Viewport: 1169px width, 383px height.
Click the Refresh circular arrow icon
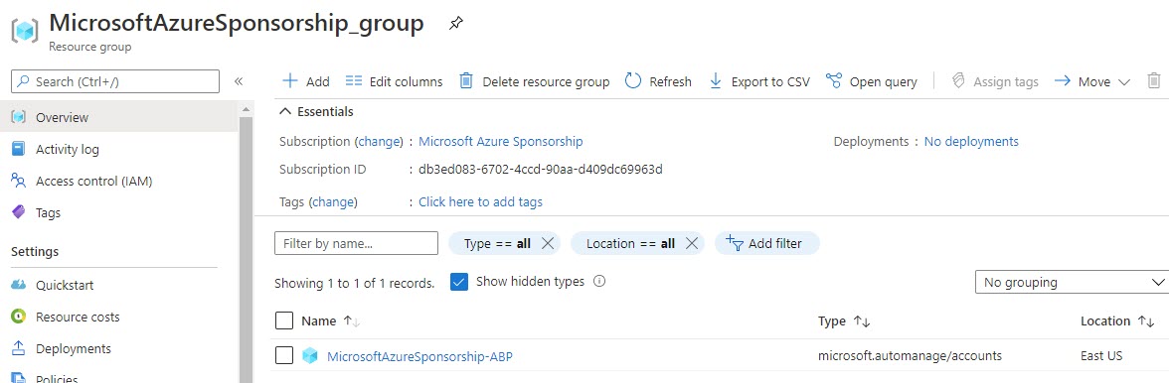[633, 81]
